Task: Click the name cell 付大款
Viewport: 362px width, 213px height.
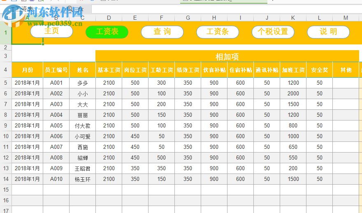Action: pyautogui.click(x=82, y=125)
